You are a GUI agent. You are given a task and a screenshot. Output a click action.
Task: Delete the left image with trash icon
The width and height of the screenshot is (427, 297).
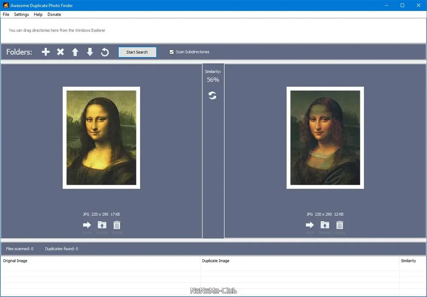(x=117, y=225)
